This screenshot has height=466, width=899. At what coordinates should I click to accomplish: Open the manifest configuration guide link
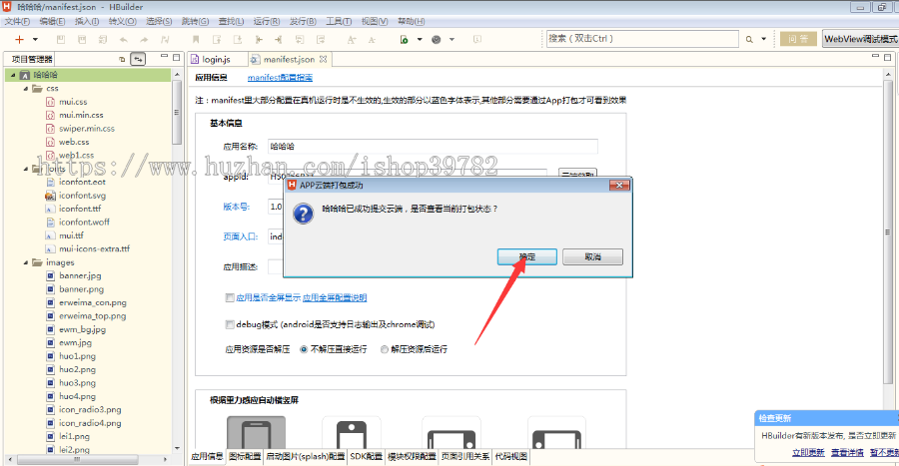tap(281, 77)
